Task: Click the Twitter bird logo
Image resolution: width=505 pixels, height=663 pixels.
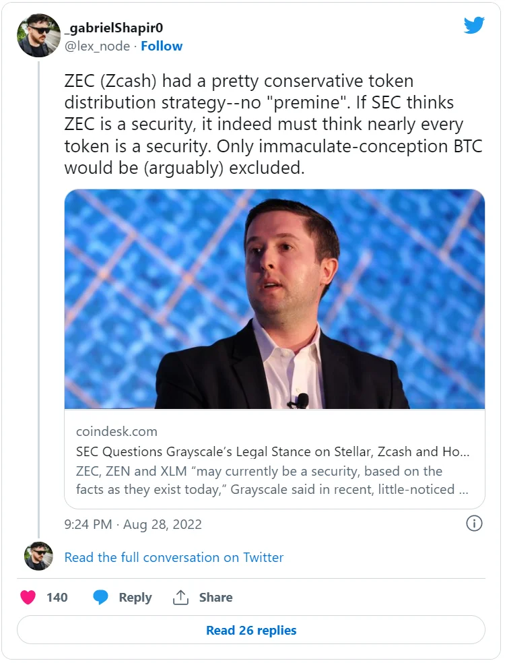Action: pyautogui.click(x=474, y=26)
